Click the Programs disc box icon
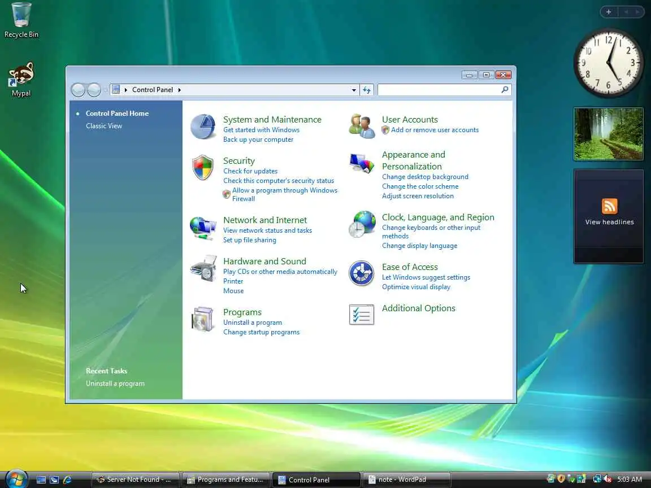The height and width of the screenshot is (488, 651). tap(203, 319)
